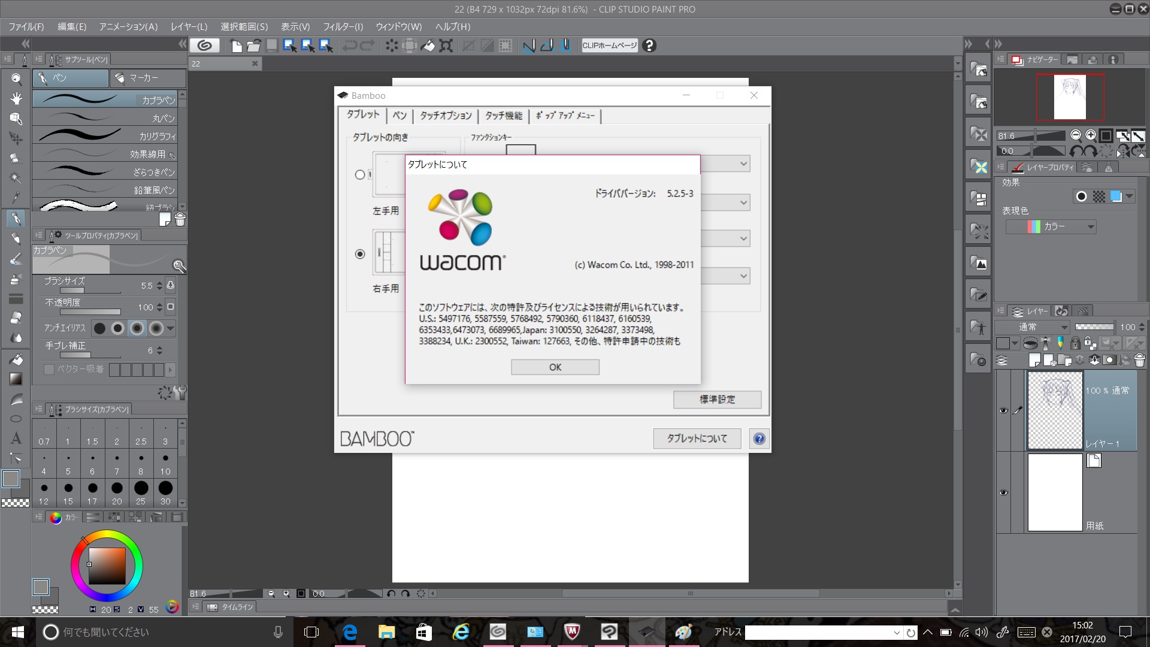Image resolution: width=1150 pixels, height=647 pixels.
Task: Click the 標準設定 button
Action: 717,400
